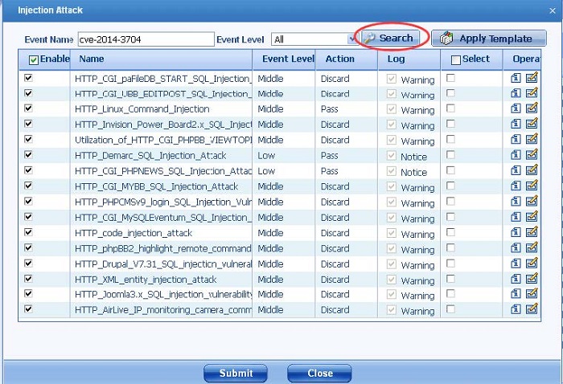The image size is (563, 384).
Task: Tick Select checkbox for HTTP_Drupal_V7.31 row
Action: 450,263
